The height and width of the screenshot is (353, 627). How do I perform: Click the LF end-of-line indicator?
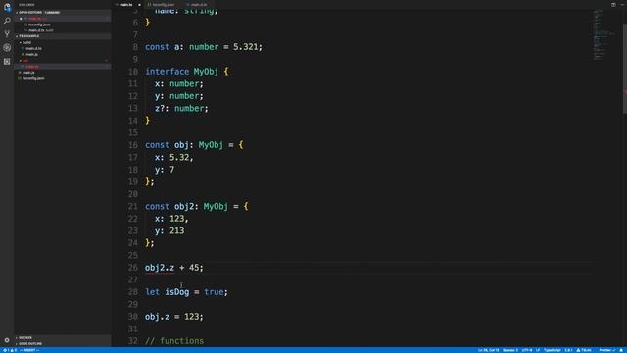tap(538, 350)
